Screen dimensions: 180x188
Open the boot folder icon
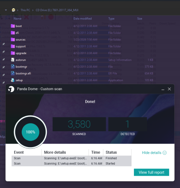tap(13, 26)
